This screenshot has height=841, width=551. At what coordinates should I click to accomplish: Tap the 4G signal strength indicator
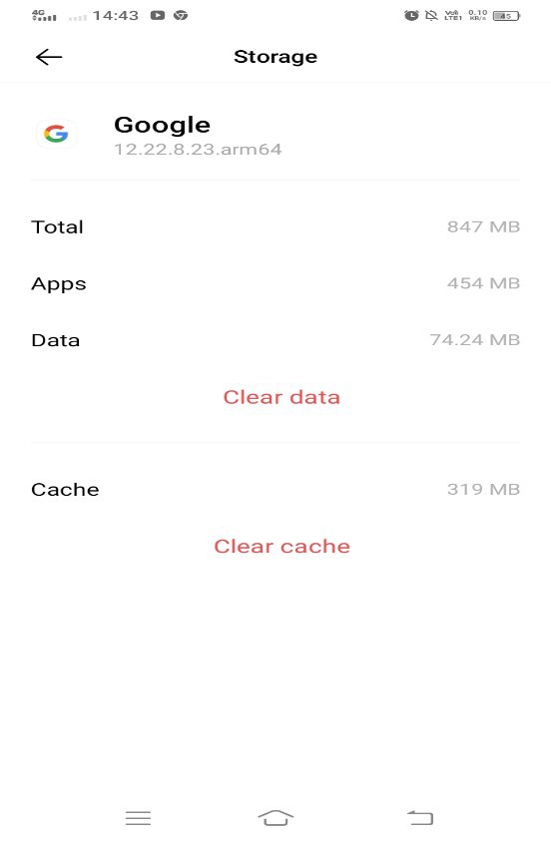pyautogui.click(x=44, y=16)
